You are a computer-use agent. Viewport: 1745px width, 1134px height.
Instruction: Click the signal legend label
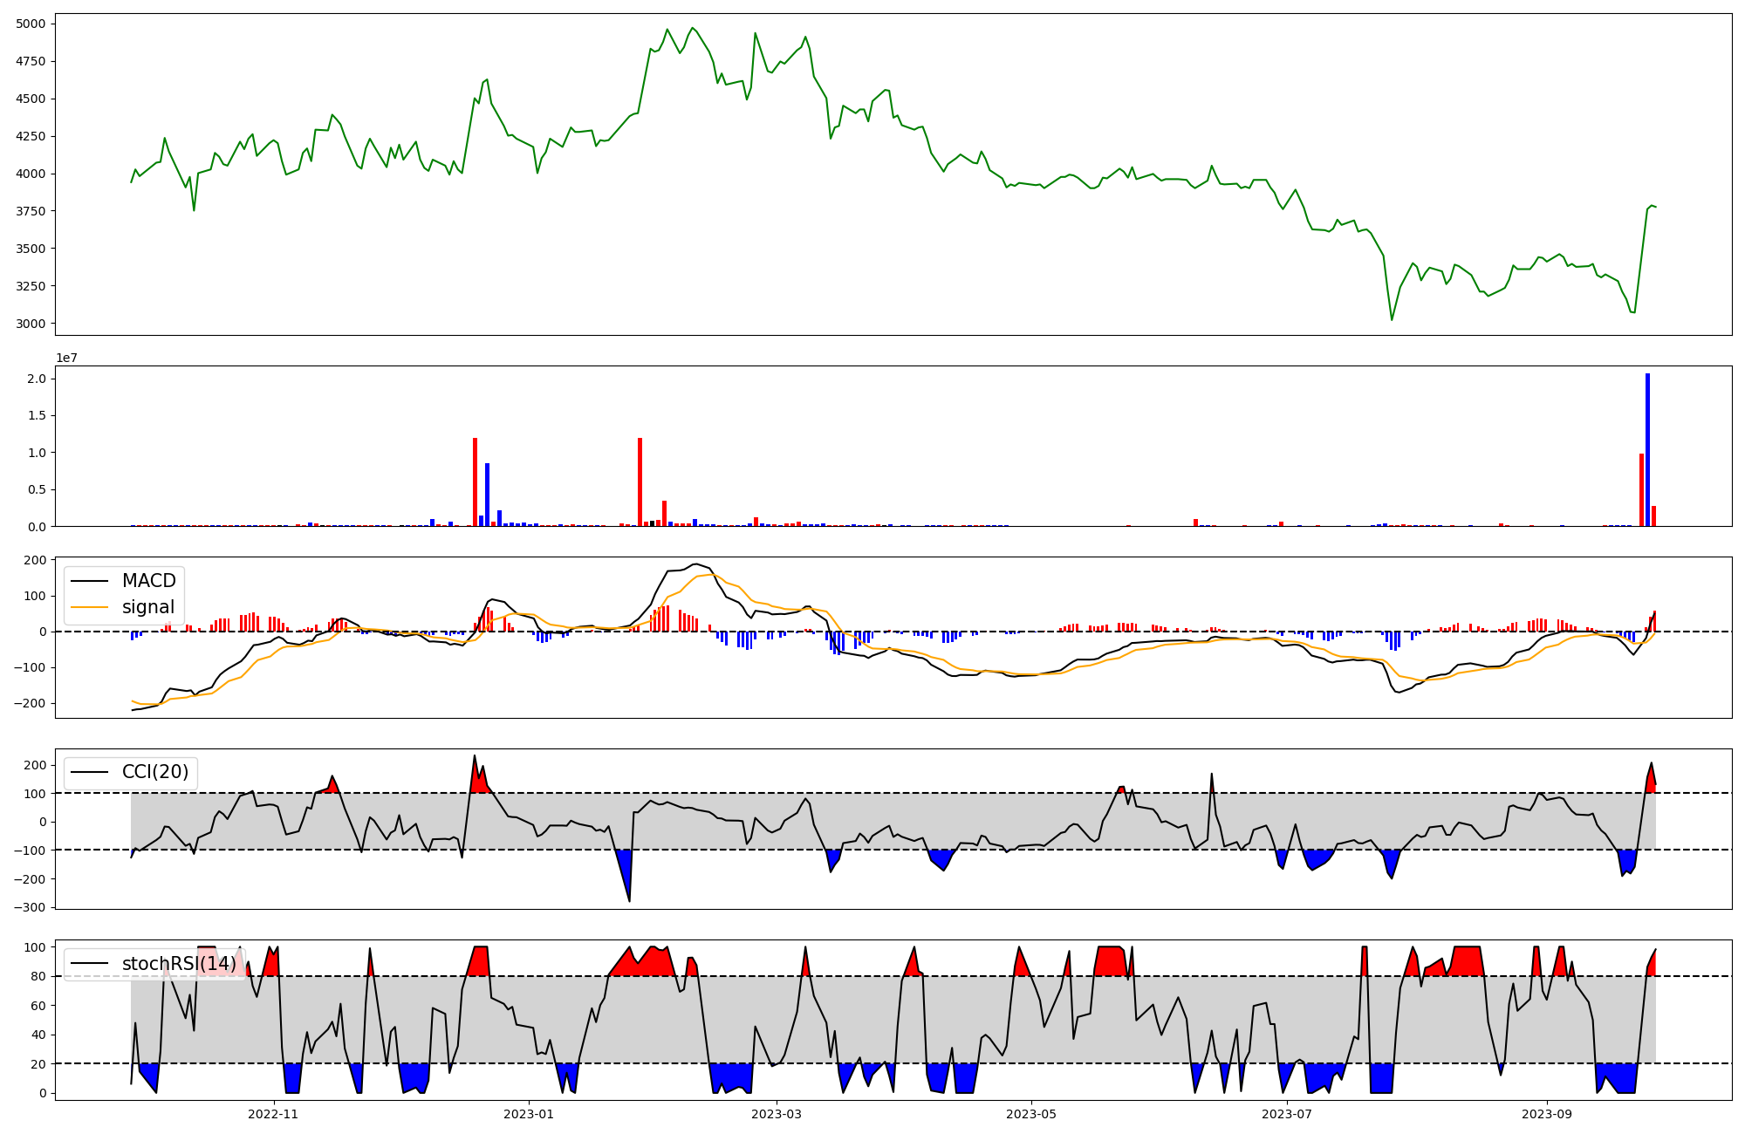click(x=147, y=607)
